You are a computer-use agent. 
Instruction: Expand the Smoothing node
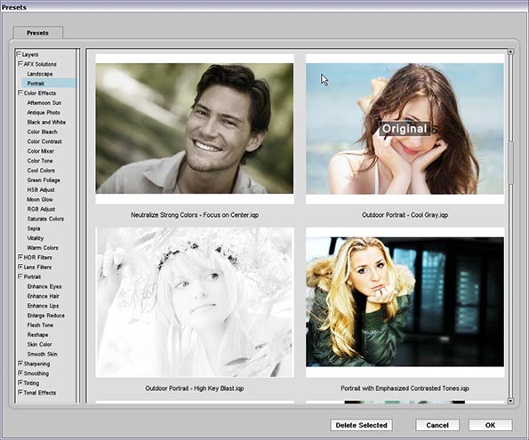coord(20,373)
